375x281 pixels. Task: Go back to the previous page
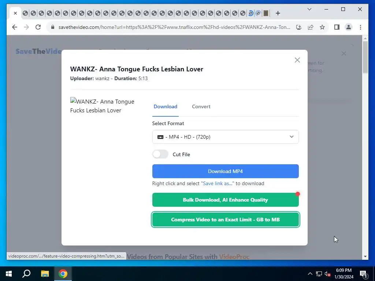pos(15,27)
